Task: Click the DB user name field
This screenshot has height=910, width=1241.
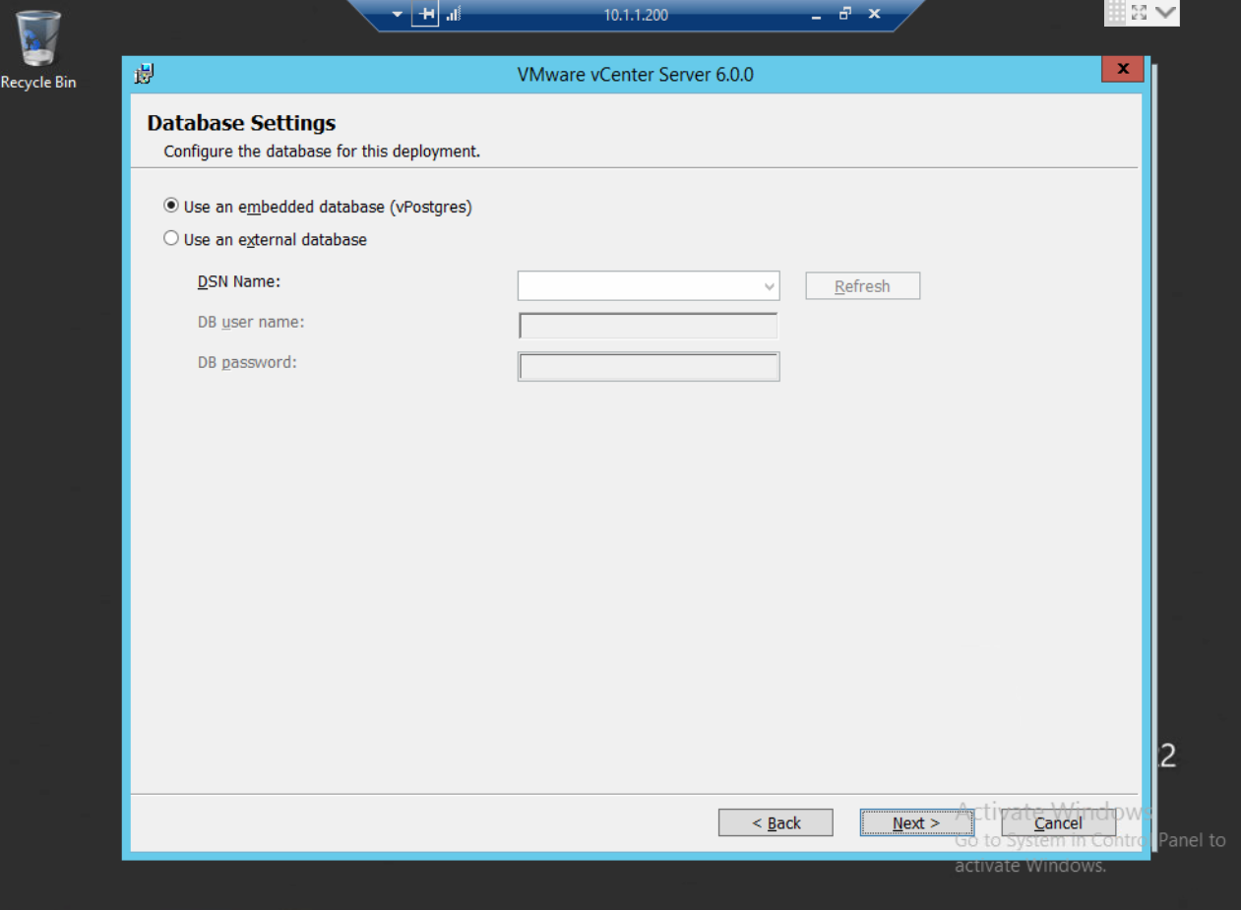Action: pos(649,326)
